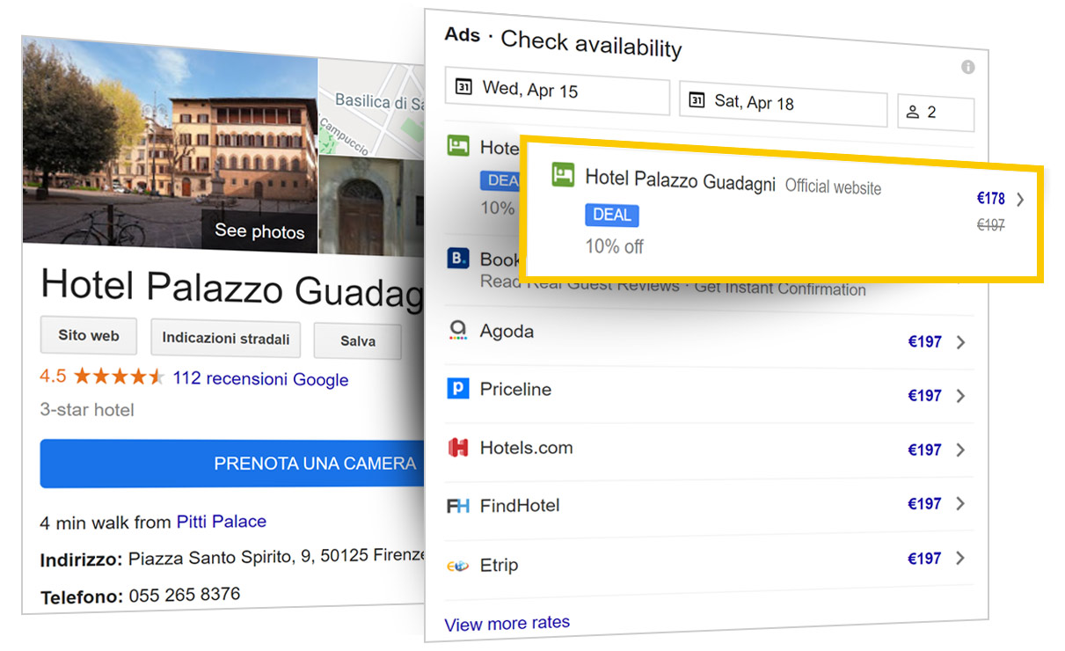Image resolution: width=1065 pixels, height=651 pixels.
Task: Expand the Agoda rate chevron
Action: click(960, 342)
